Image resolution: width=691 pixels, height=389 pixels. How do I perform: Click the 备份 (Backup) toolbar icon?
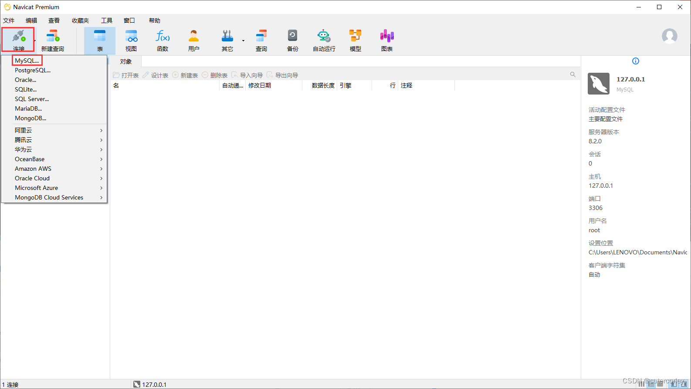pyautogui.click(x=293, y=41)
